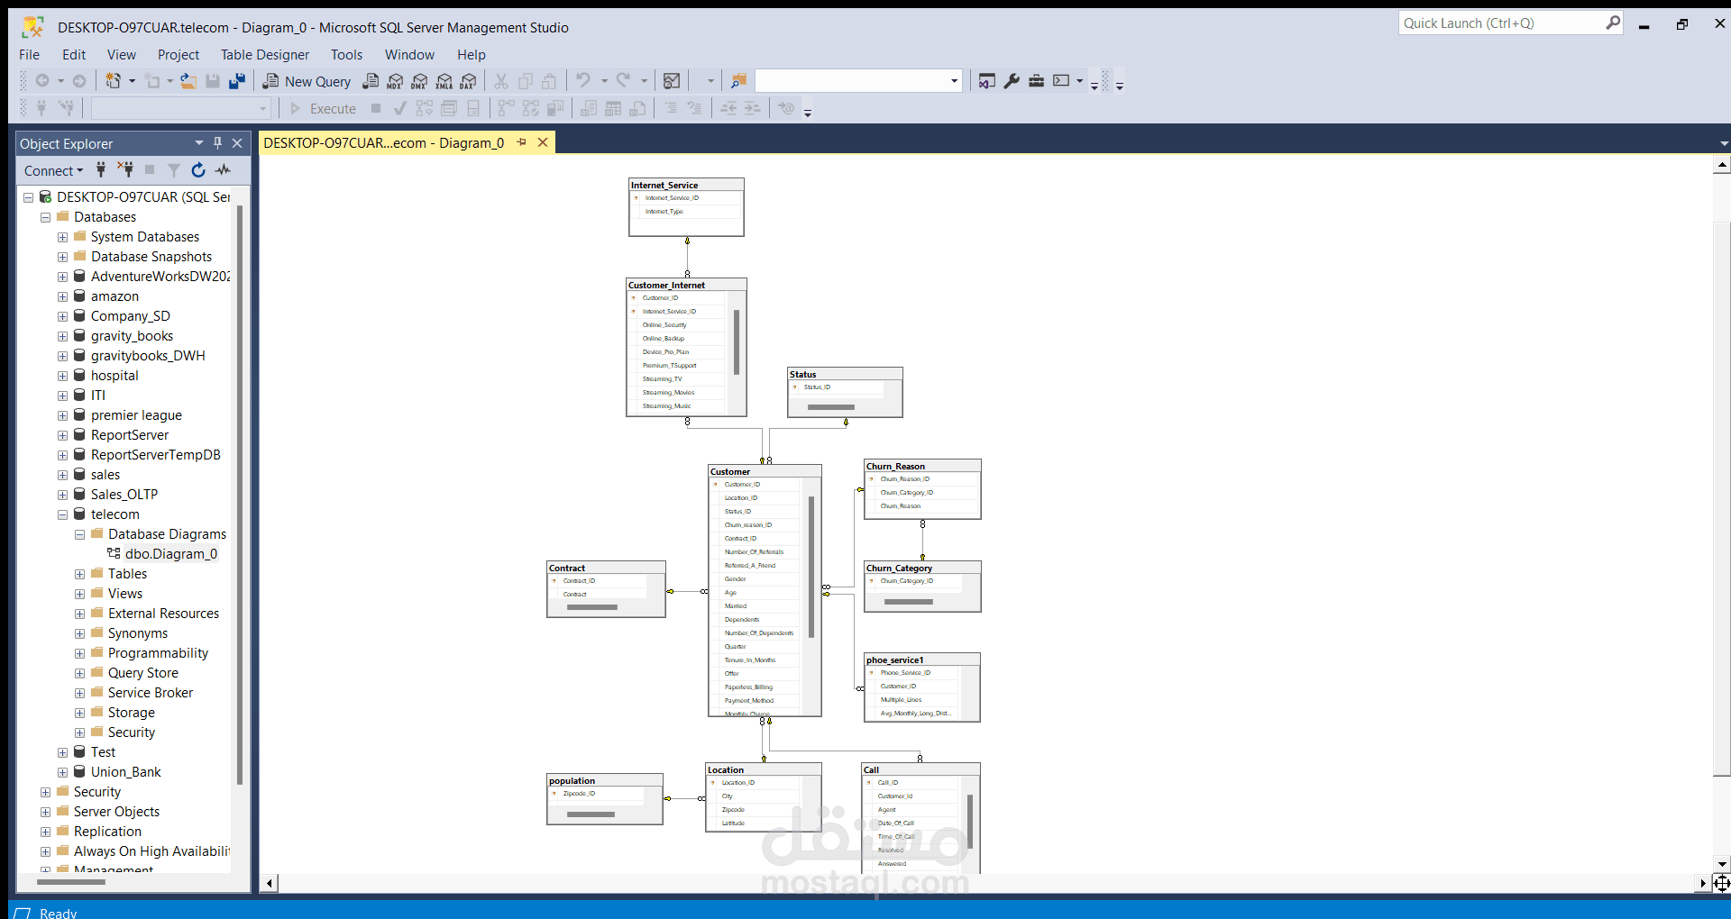Collapse the telecom database node
This screenshot has width=1731, height=919.
click(x=63, y=515)
